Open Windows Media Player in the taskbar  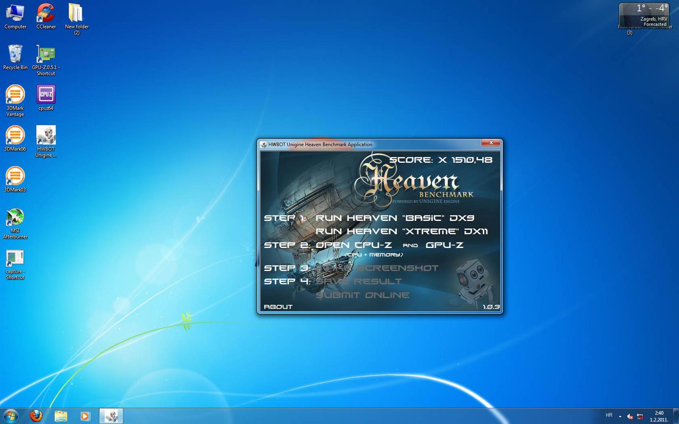pos(85,416)
